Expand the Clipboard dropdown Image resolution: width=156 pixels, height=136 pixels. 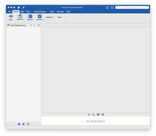click(x=50, y=17)
